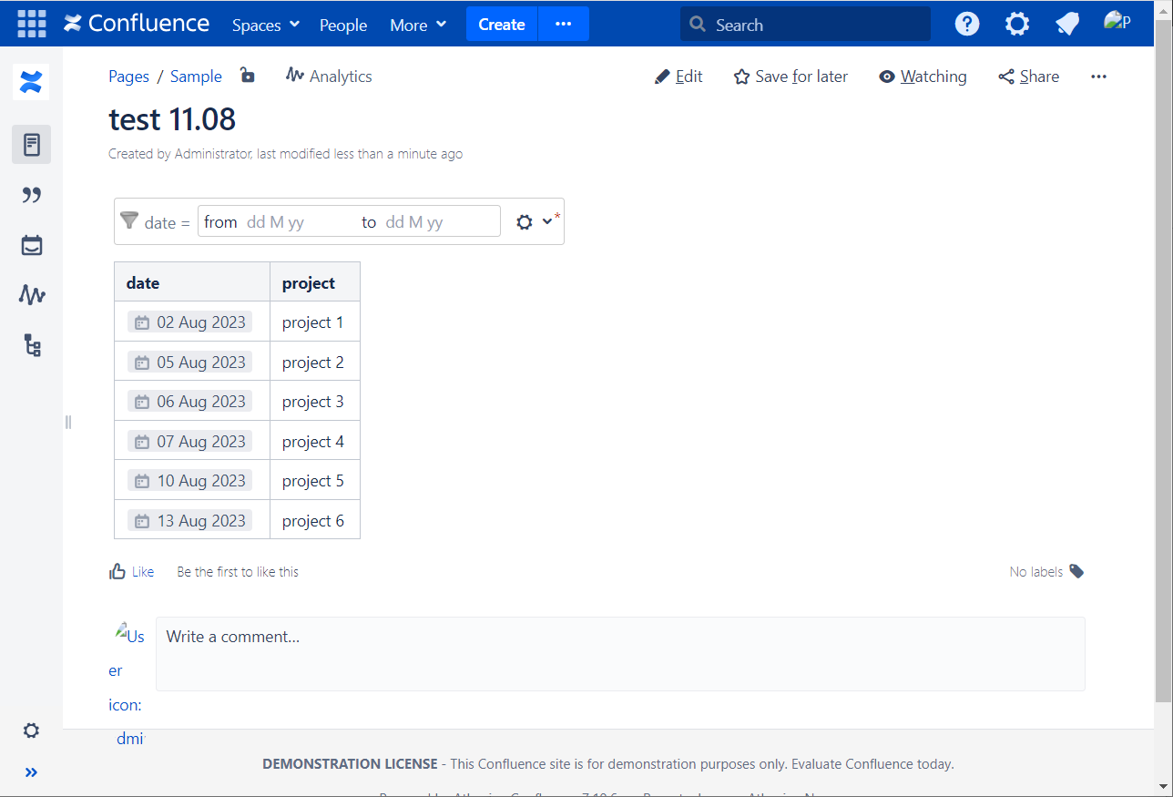Click the calendar icon beside 07 Aug 2023
This screenshot has height=797, width=1173.
pyautogui.click(x=142, y=442)
